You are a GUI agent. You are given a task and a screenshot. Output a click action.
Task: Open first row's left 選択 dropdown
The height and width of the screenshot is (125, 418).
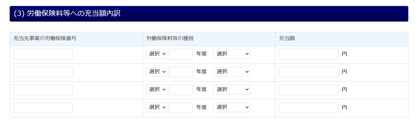(x=157, y=54)
